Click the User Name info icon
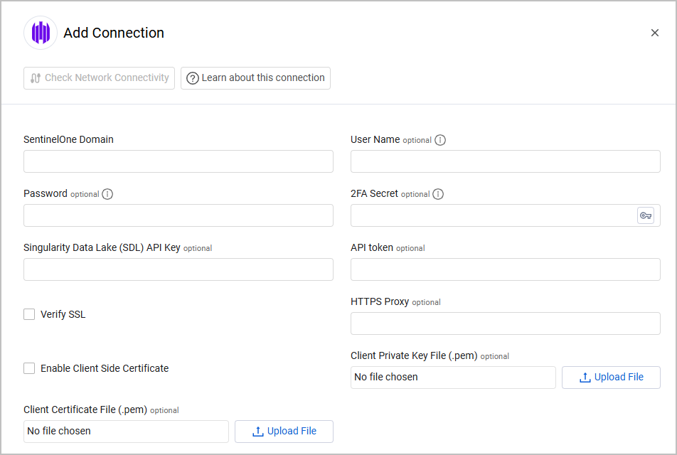 [440, 140]
